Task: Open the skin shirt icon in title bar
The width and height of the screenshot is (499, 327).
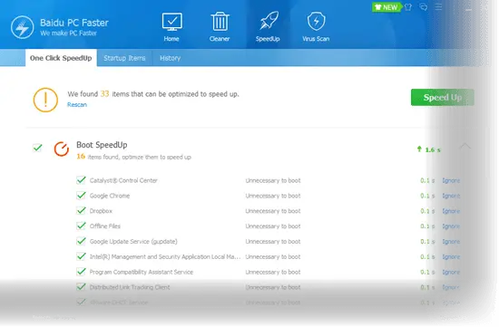Action: (408, 7)
